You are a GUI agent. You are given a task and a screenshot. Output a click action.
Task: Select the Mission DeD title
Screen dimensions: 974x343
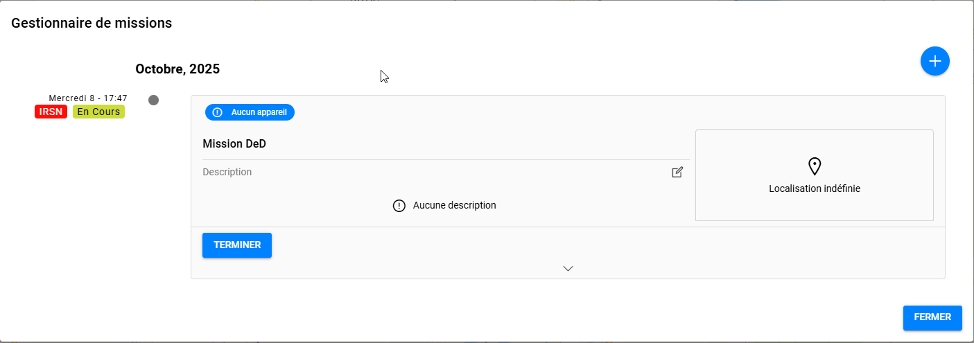[234, 144]
